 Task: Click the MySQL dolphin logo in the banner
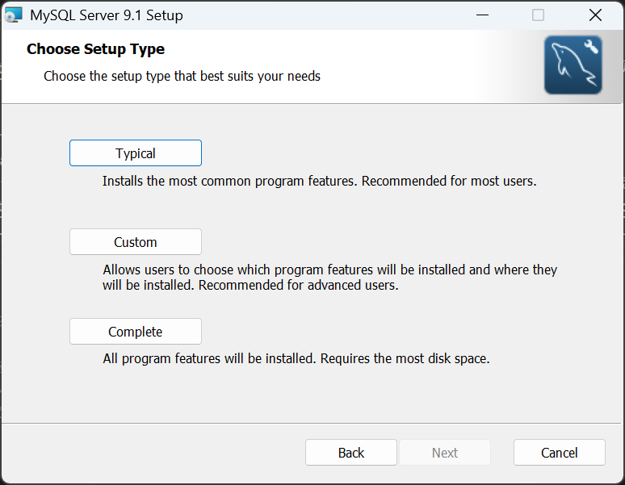click(x=572, y=66)
